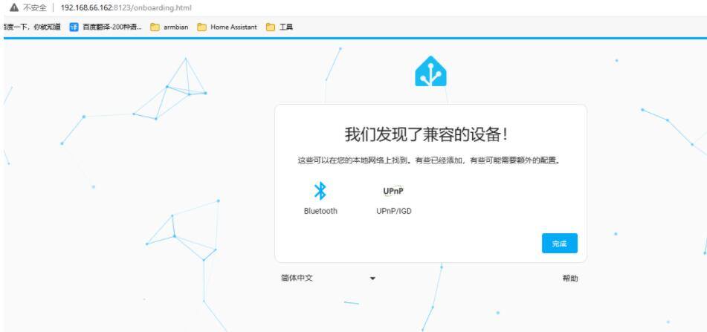Click the 完成 finish button
This screenshot has height=332, width=707.
click(560, 244)
